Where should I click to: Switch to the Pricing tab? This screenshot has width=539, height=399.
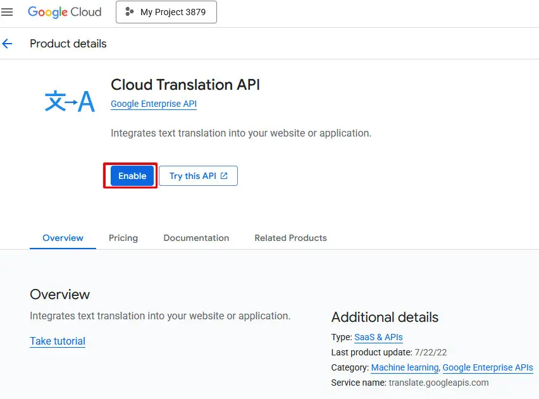click(x=123, y=238)
